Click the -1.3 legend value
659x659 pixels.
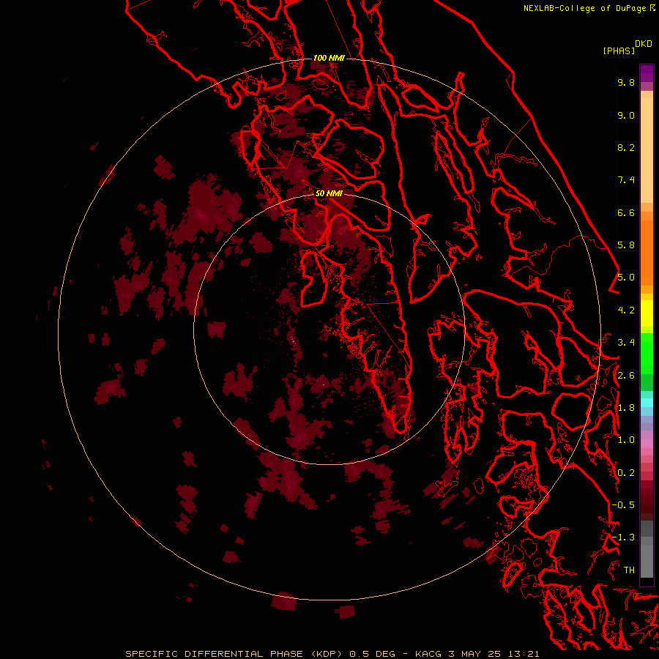pyautogui.click(x=623, y=537)
